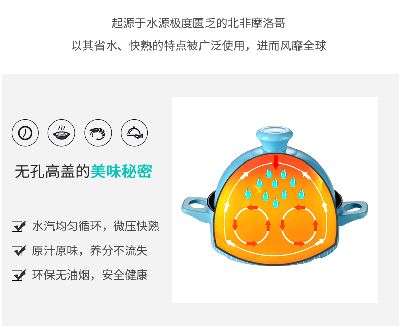
Task: Click the checkbox beside 水汽均匀循环
Action: [x=19, y=226]
